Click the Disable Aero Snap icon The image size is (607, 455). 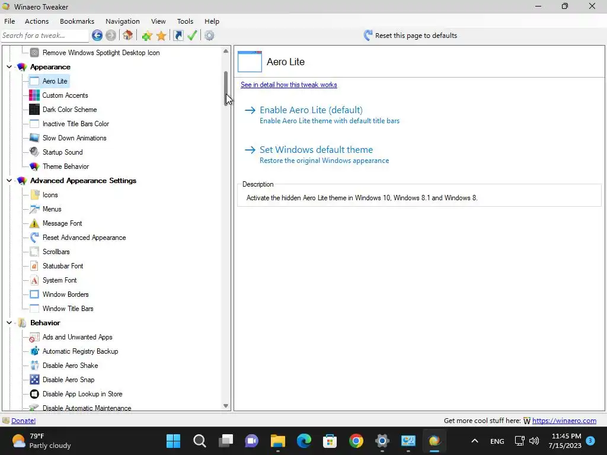pyautogui.click(x=34, y=380)
